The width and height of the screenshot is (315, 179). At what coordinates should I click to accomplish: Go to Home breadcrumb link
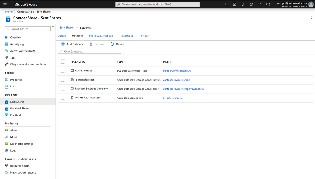[9, 12]
